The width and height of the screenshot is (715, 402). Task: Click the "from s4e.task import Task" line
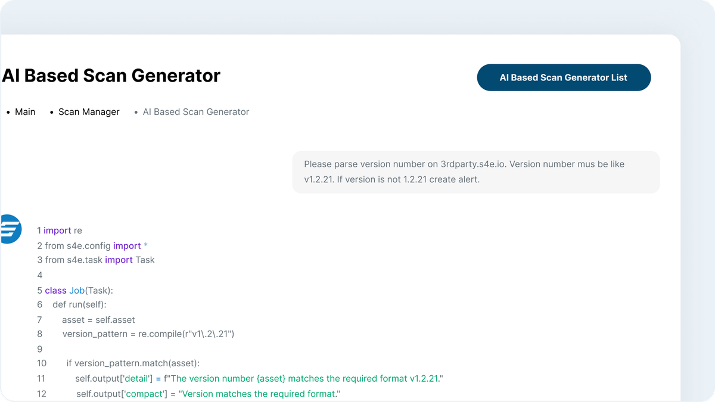(100, 260)
